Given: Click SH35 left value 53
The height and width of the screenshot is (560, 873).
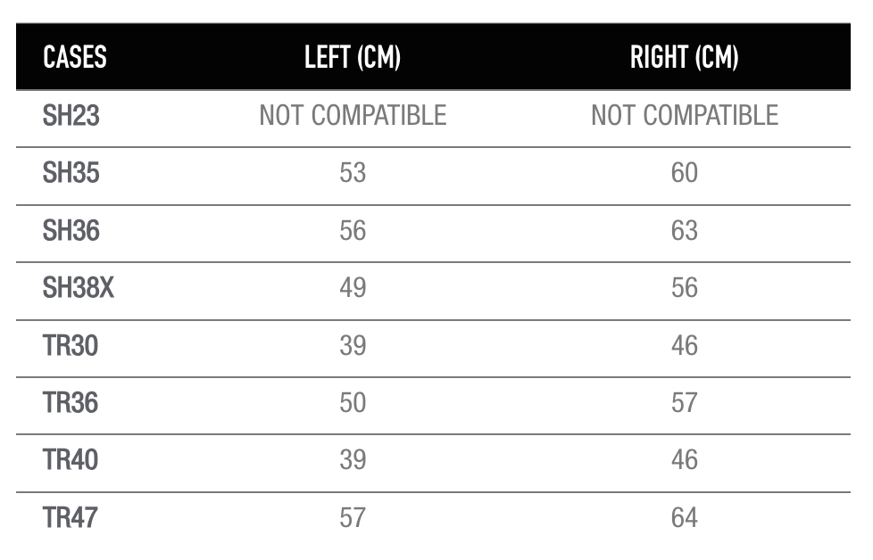Looking at the screenshot, I should 353,173.
